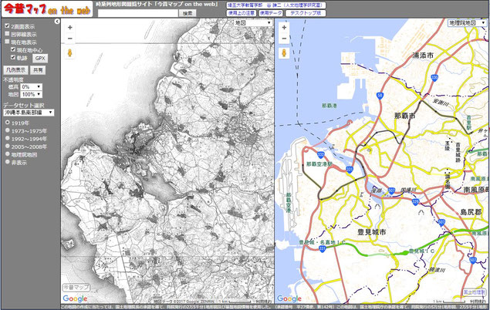Select the 1973~1975年 radio option
The height and width of the screenshot is (310, 490).
[x=6, y=130]
